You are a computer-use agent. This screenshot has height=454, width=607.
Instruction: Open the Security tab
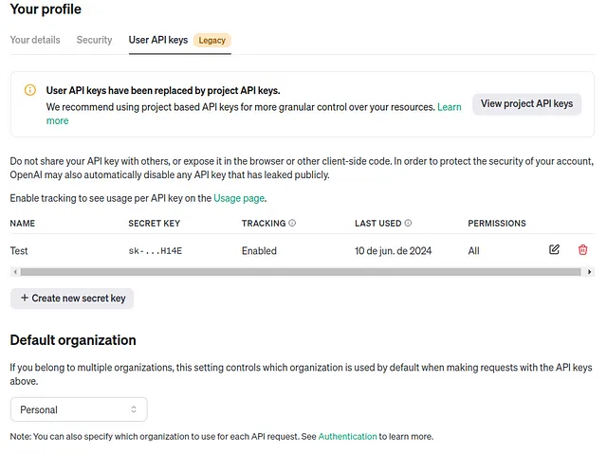coord(94,40)
